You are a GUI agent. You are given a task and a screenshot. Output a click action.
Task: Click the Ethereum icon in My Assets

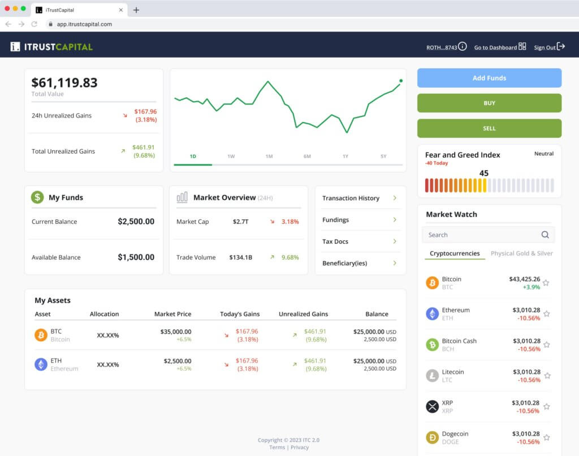pyautogui.click(x=40, y=365)
